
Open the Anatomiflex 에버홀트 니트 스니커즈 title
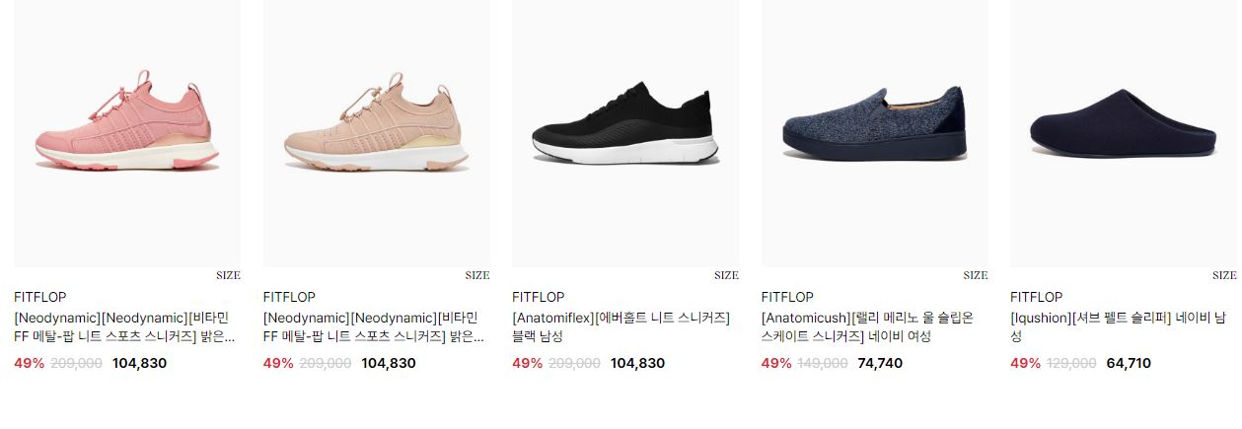point(621,326)
